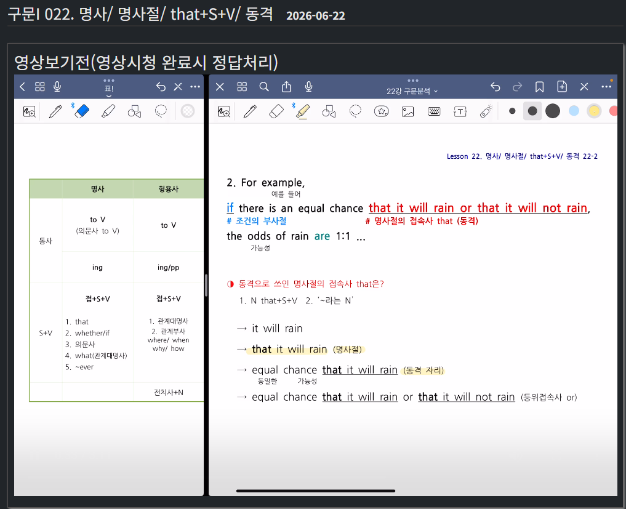Open the sticker/elements tool
The image size is (626, 509).
381,111
